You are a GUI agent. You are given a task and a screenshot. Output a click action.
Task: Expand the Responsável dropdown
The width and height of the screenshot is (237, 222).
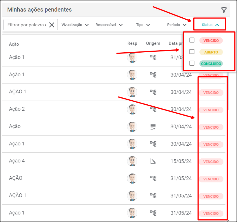click(109, 25)
